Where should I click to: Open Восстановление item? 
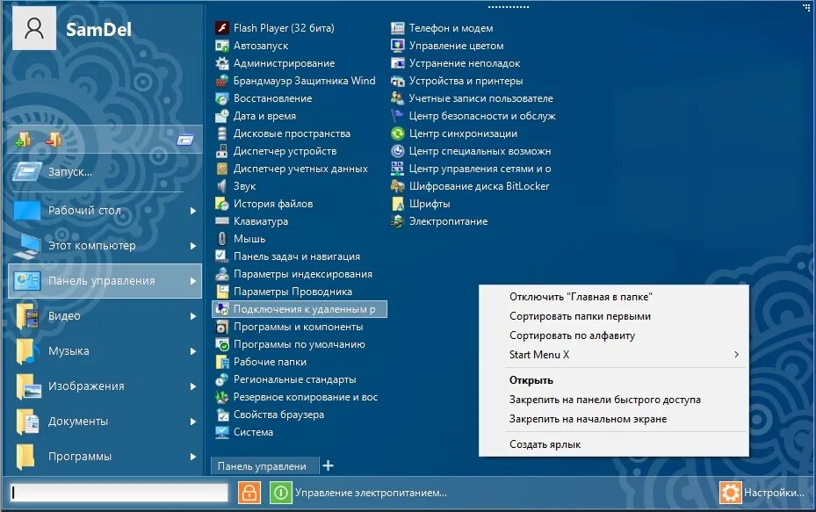point(264,98)
